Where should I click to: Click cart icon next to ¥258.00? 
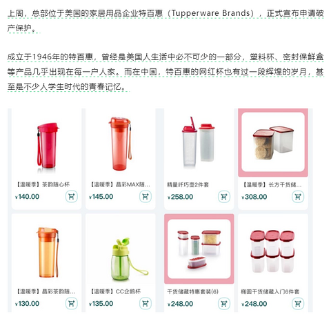tap(224, 197)
